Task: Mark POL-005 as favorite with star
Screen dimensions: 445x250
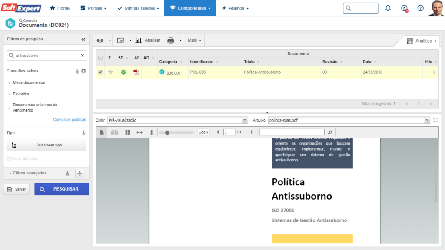Action: tap(110, 72)
